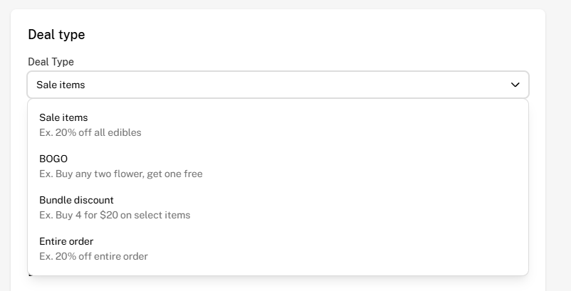571x291 pixels.
Task: Select Bundle discount entry's title text
Action: [76, 200]
